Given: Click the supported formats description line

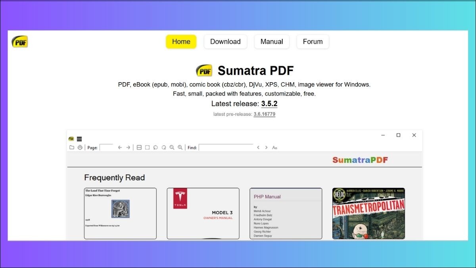Looking at the screenshot, I should pyautogui.click(x=244, y=85).
